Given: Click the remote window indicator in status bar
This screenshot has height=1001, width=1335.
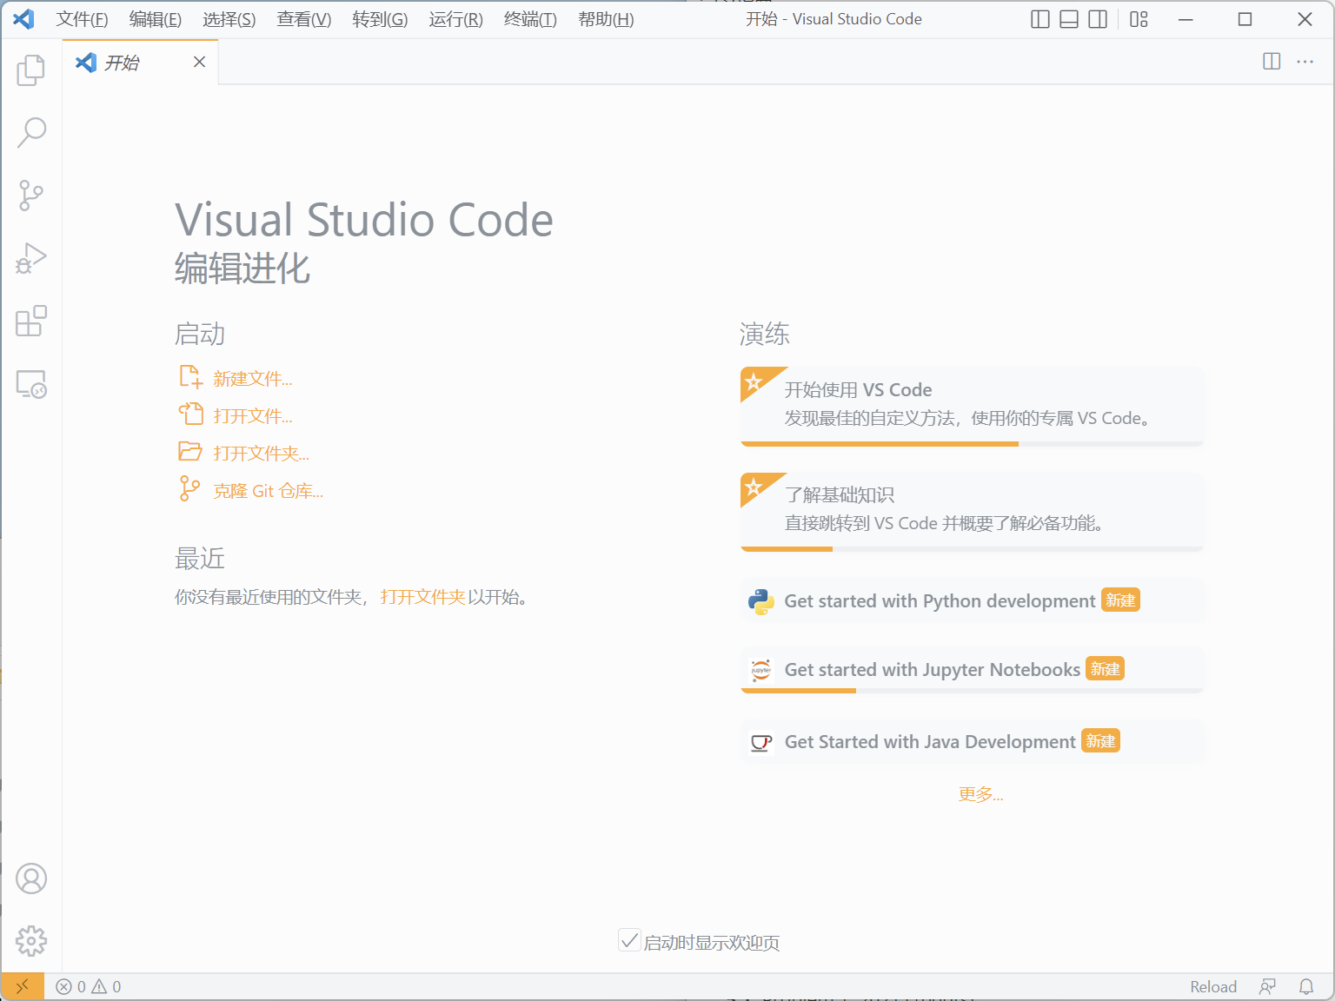Looking at the screenshot, I should tap(23, 986).
